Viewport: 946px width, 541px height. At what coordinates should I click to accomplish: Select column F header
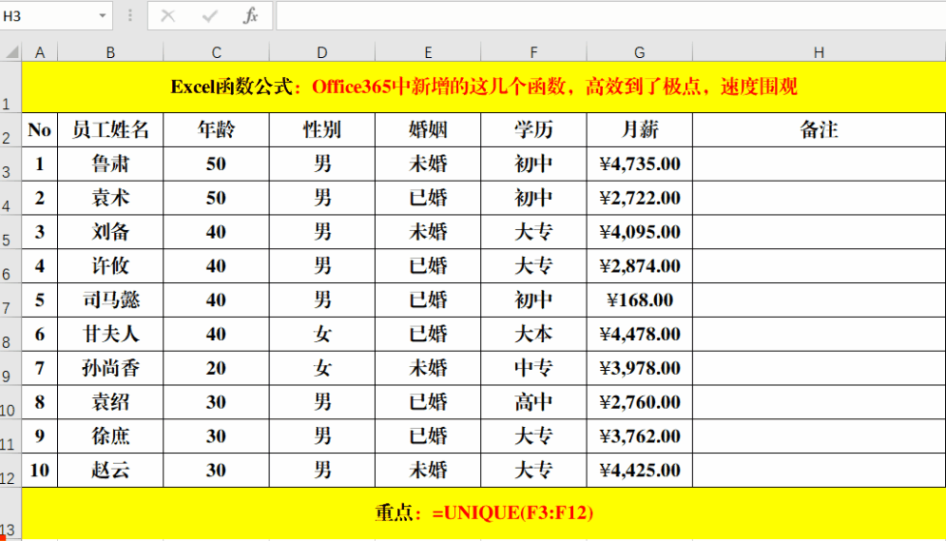pyautogui.click(x=534, y=52)
